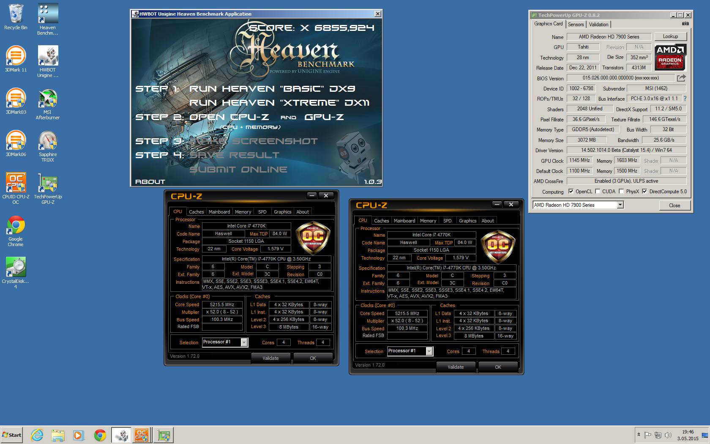
Task: Launch Heaven Benchmark desktop shortcut
Action: [48, 20]
